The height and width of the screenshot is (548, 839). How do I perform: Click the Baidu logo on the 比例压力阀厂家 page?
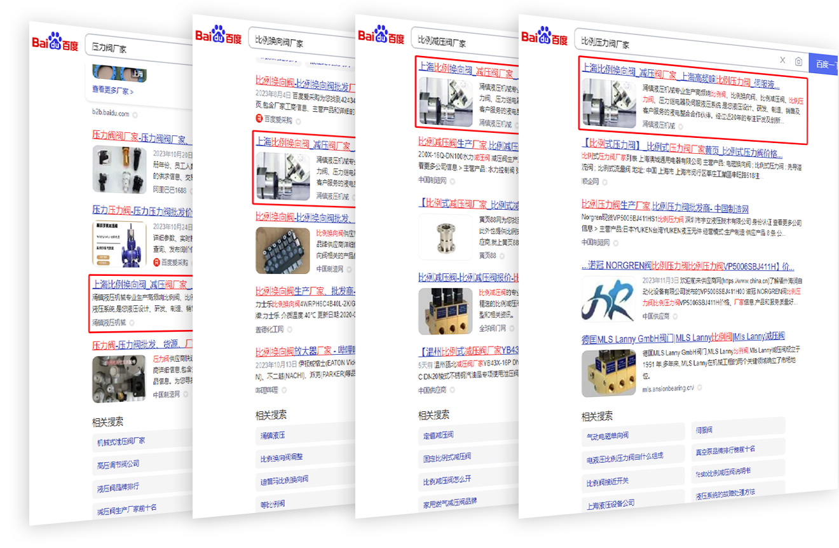[x=545, y=36]
